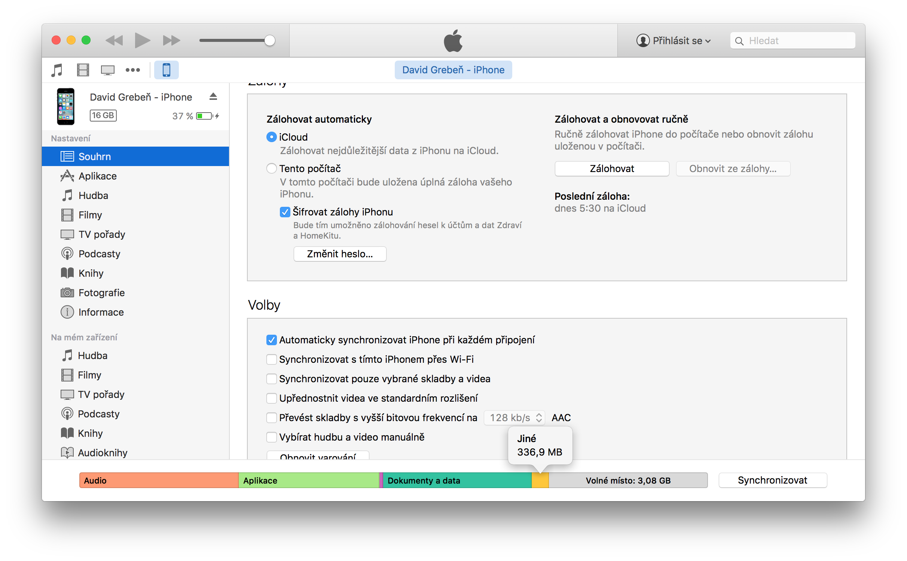Select the iPhone device icon in toolbar
The width and height of the screenshot is (907, 561).
coord(167,70)
